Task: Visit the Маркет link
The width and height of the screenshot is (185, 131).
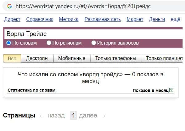Action: tap(135, 19)
